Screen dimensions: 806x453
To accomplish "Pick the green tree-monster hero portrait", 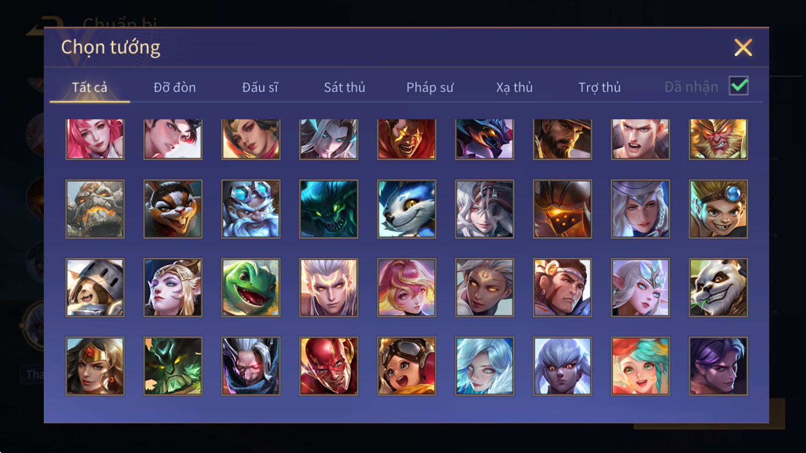I will coord(173,366).
